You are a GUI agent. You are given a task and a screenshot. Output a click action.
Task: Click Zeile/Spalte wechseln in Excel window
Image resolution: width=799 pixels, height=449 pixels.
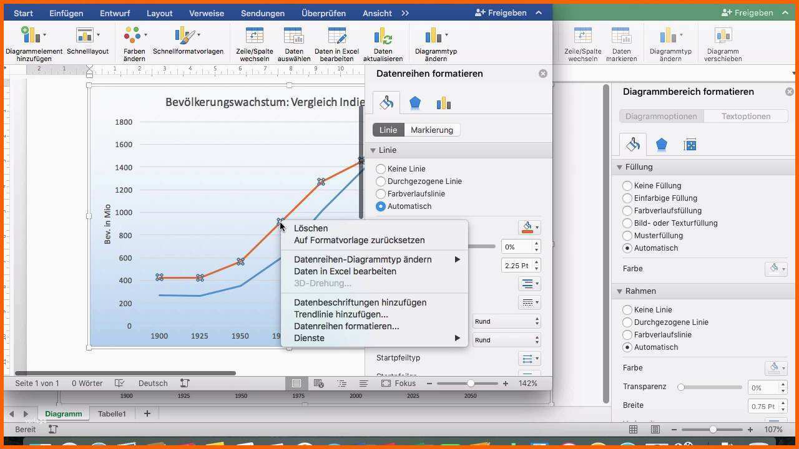[583, 44]
